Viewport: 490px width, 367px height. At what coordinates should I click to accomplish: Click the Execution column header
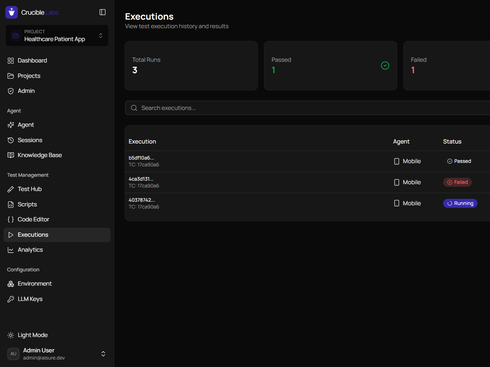[142, 142]
